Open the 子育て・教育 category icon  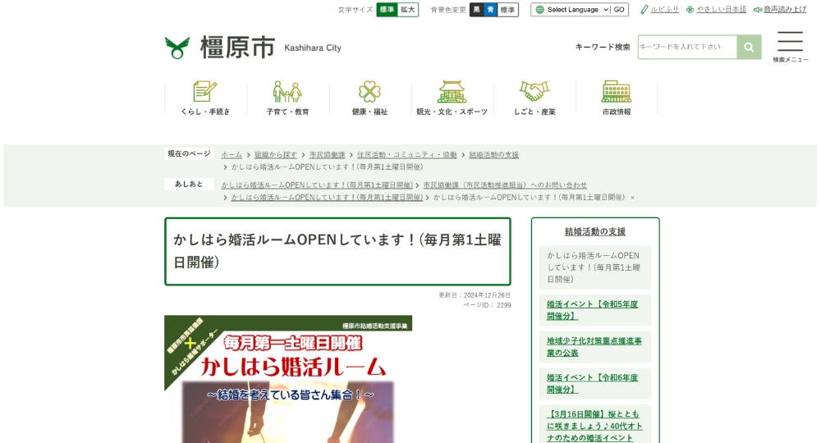point(287,92)
